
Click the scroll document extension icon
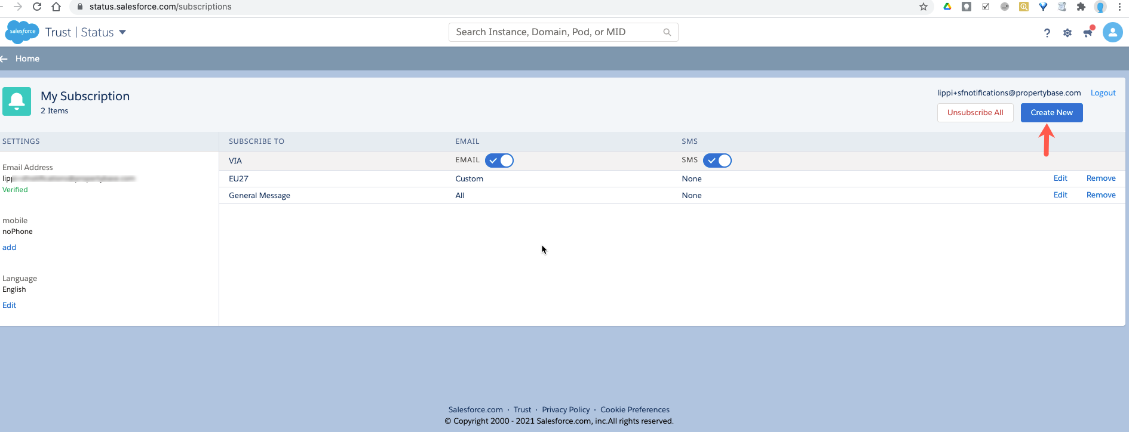[x=1062, y=7]
